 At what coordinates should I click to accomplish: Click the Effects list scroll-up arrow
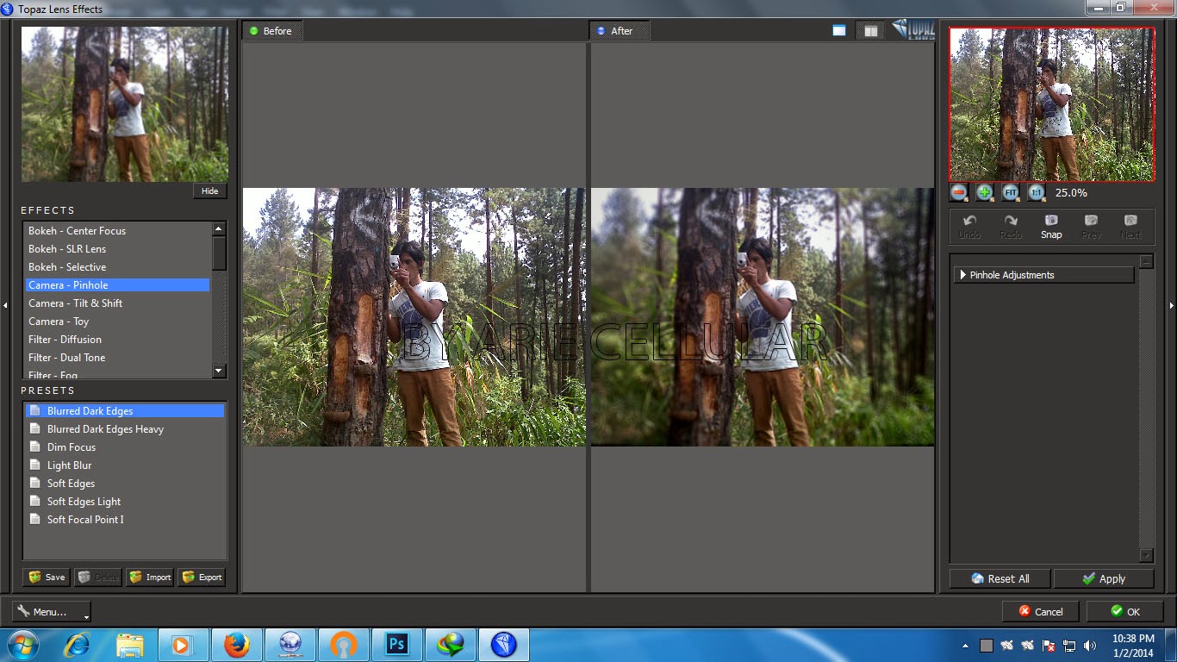(219, 229)
